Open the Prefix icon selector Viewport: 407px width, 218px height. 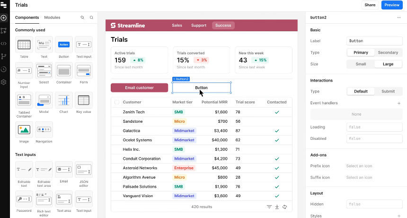[359, 166]
